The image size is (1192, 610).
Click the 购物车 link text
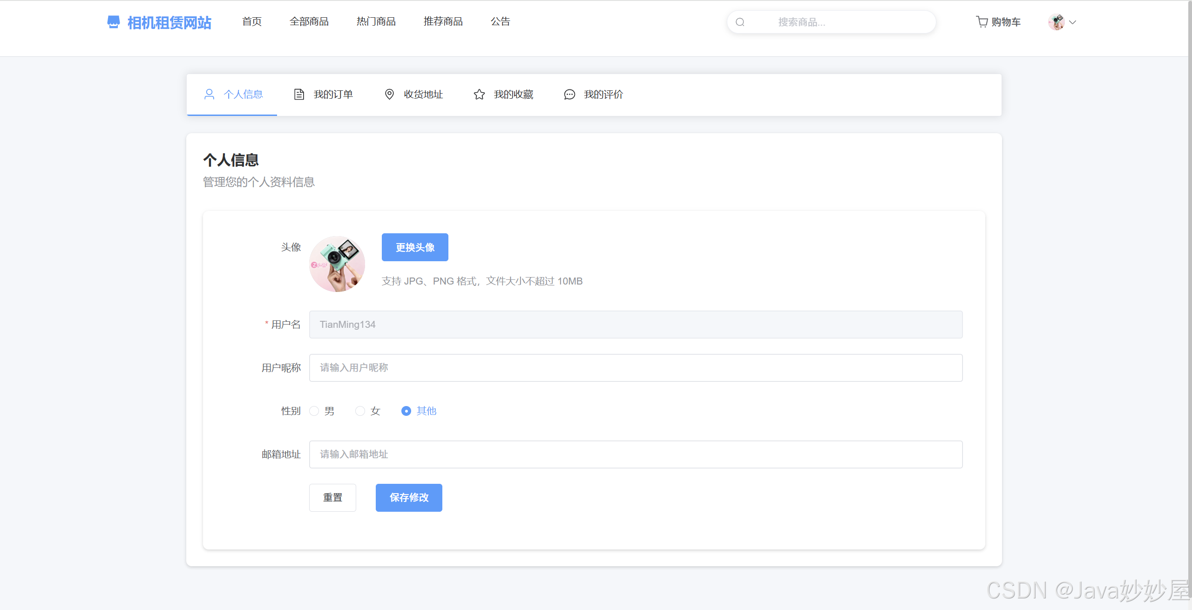coord(1006,22)
